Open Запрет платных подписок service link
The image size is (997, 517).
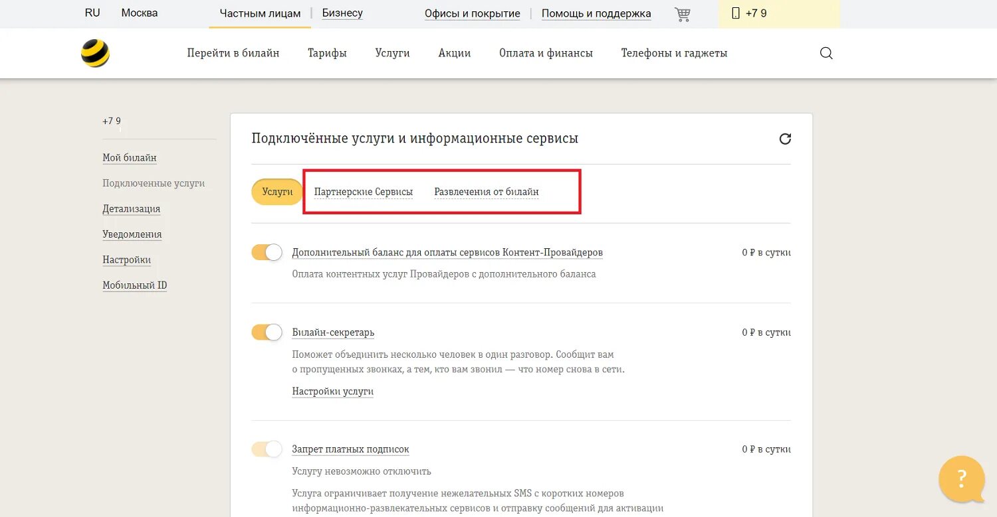(350, 449)
